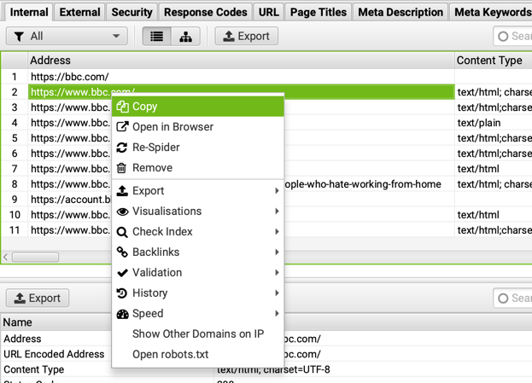Open Export submenu in context menu
532x383 pixels.
(198, 191)
